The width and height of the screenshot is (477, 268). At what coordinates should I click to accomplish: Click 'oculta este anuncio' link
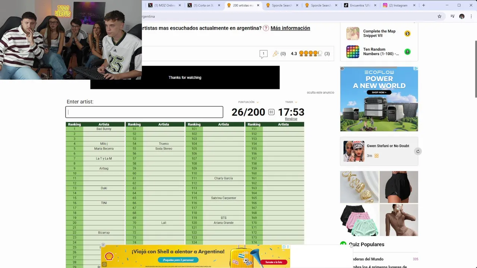320,93
